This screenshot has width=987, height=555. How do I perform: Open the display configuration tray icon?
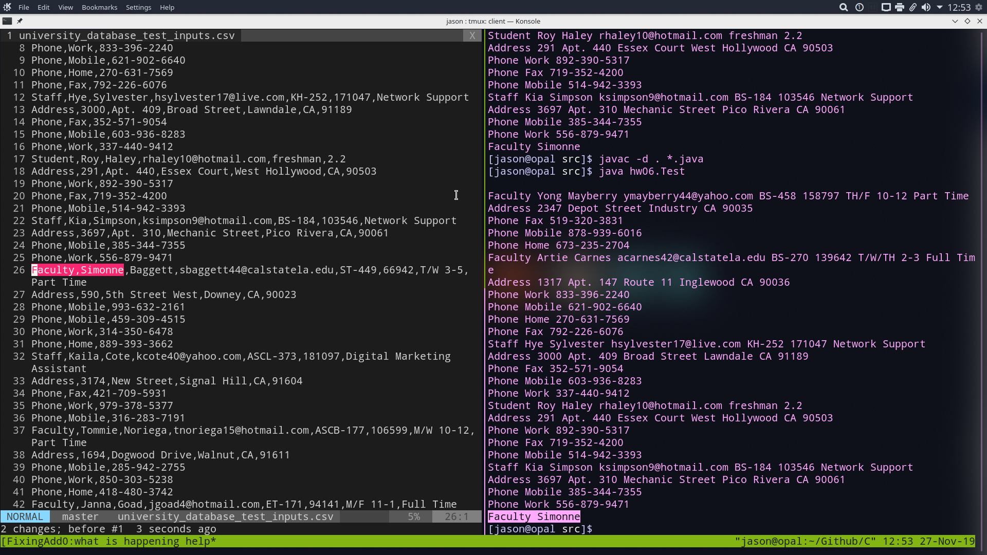click(886, 7)
